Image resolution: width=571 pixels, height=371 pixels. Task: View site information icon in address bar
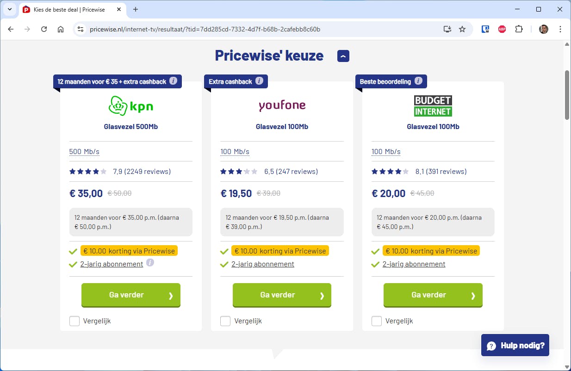pyautogui.click(x=81, y=29)
